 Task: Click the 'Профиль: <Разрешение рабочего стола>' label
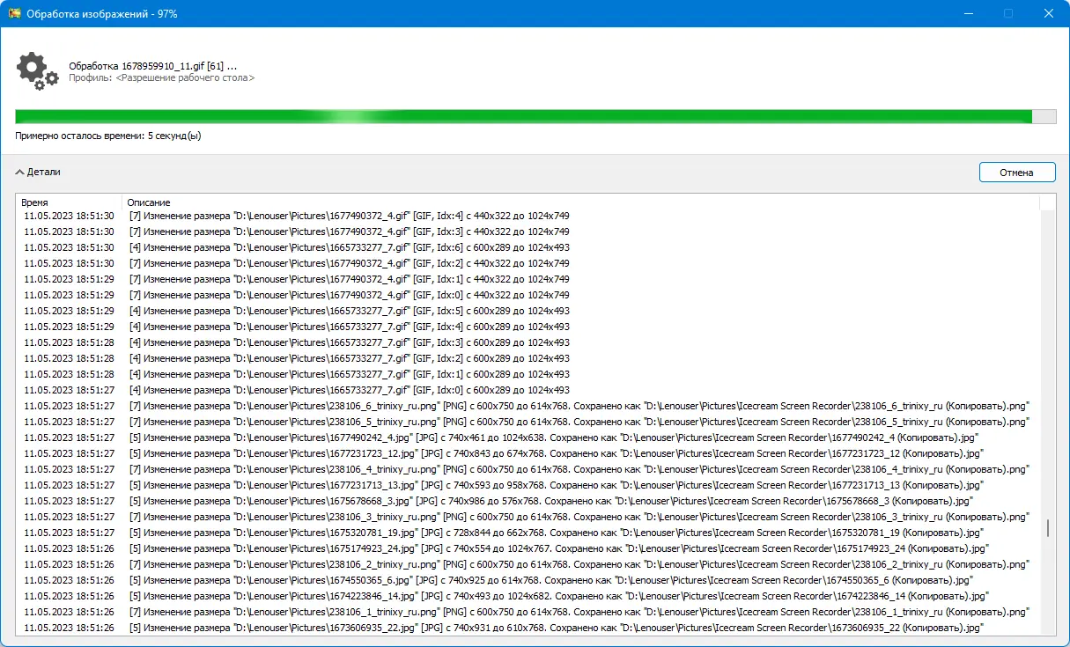[162, 78]
